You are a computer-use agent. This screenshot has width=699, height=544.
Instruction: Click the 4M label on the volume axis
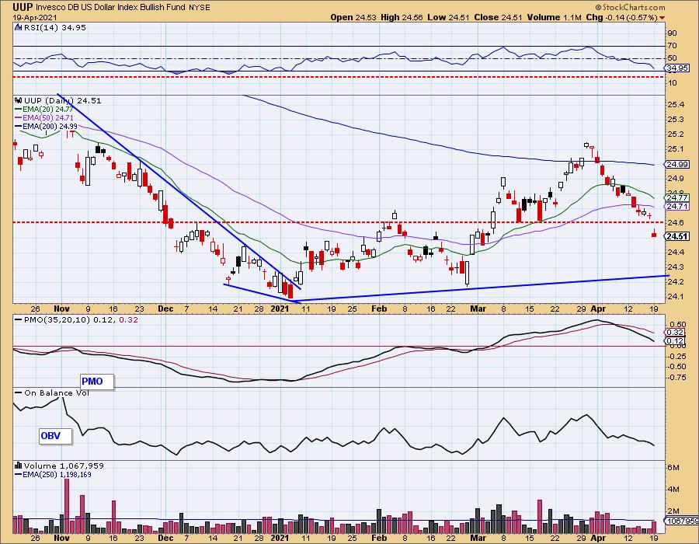tap(673, 489)
